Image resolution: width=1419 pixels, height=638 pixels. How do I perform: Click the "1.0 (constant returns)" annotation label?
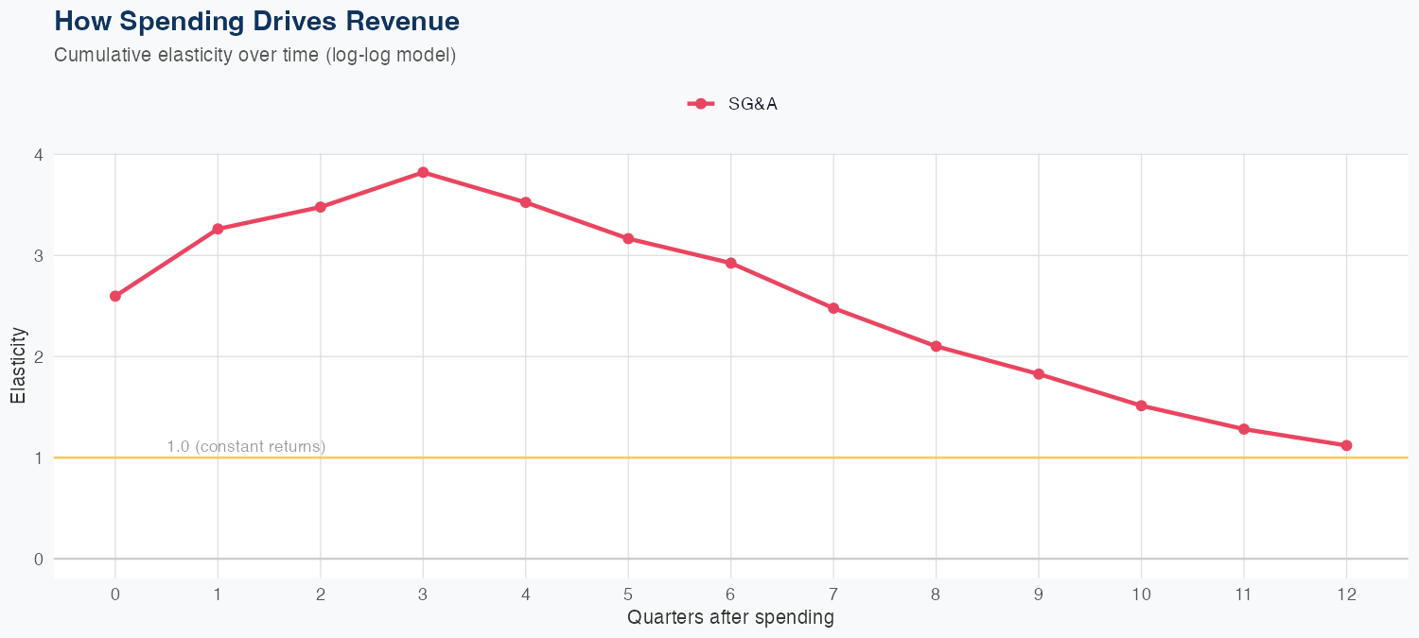tap(246, 446)
